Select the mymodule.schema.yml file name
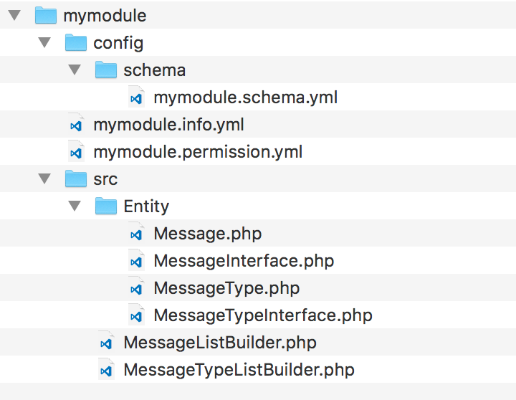Viewport: 516px width, 400px height. (x=245, y=97)
